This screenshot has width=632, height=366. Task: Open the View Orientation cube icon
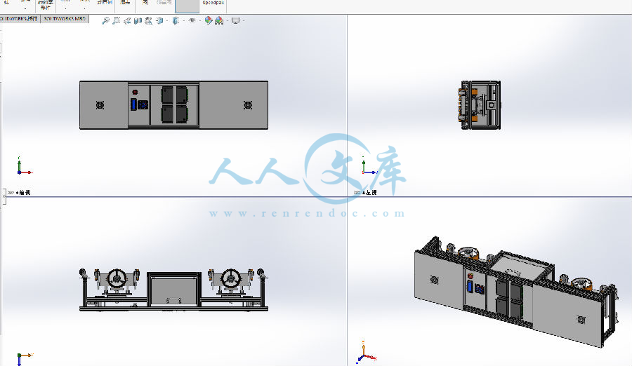tap(159, 21)
